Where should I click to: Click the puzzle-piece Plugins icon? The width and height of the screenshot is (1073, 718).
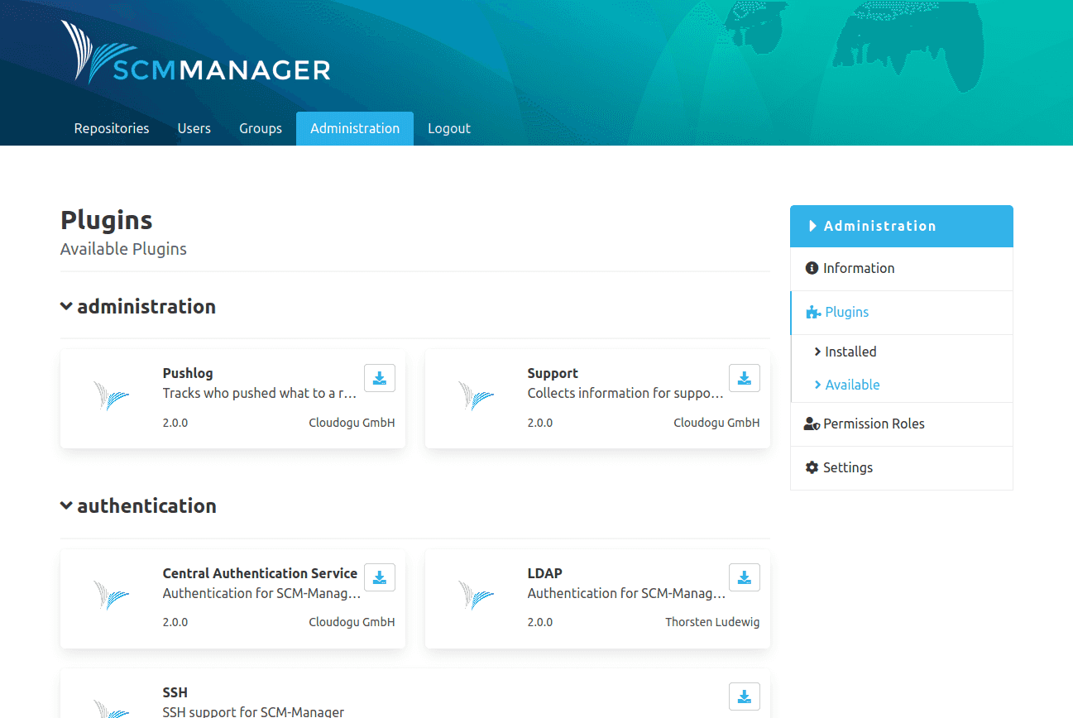(812, 312)
